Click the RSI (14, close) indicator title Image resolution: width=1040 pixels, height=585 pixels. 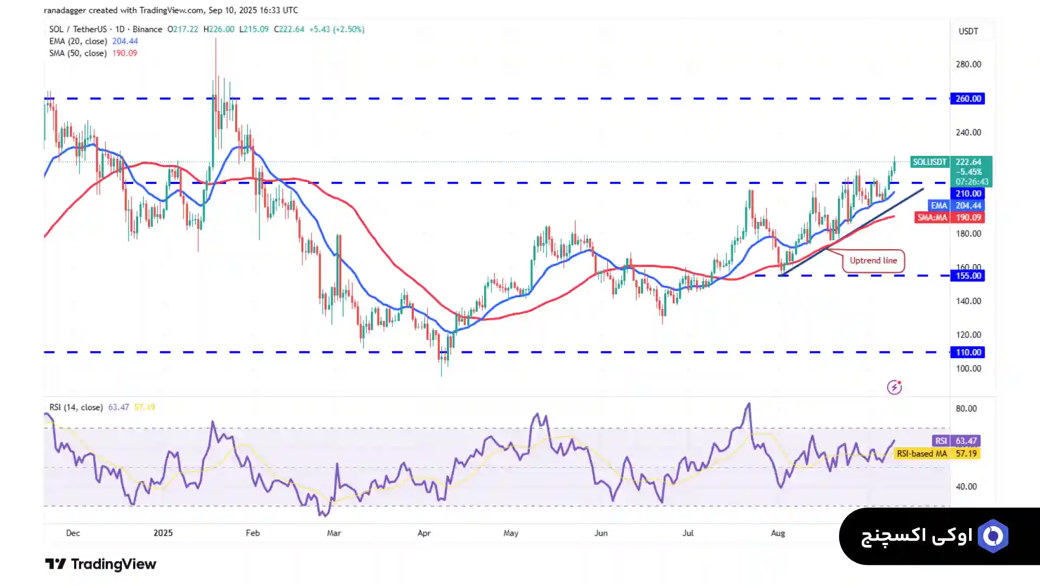[x=76, y=407]
